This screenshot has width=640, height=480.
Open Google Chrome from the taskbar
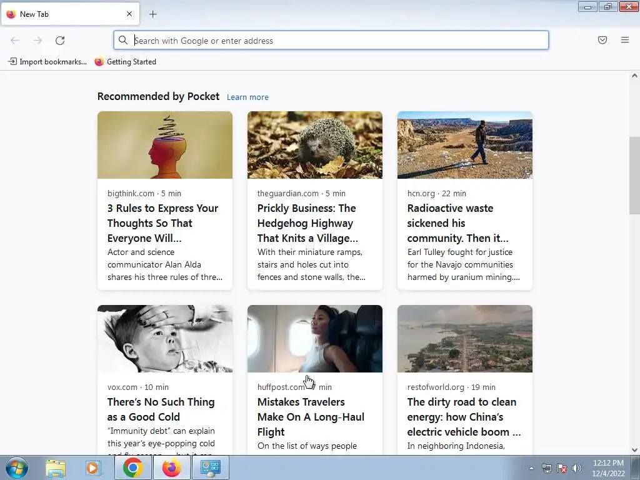[x=132, y=467]
